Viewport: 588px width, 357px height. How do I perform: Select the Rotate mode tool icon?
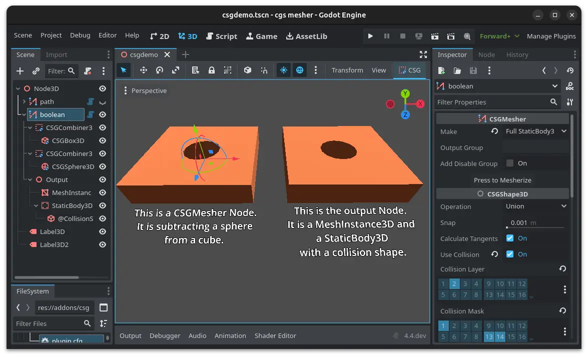(x=160, y=70)
